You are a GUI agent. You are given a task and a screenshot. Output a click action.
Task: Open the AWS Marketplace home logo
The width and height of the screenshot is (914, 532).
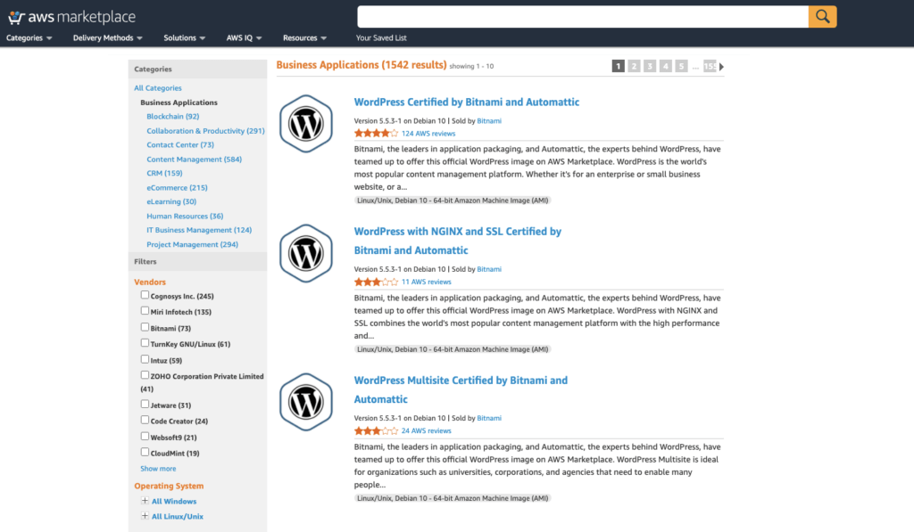click(x=71, y=18)
